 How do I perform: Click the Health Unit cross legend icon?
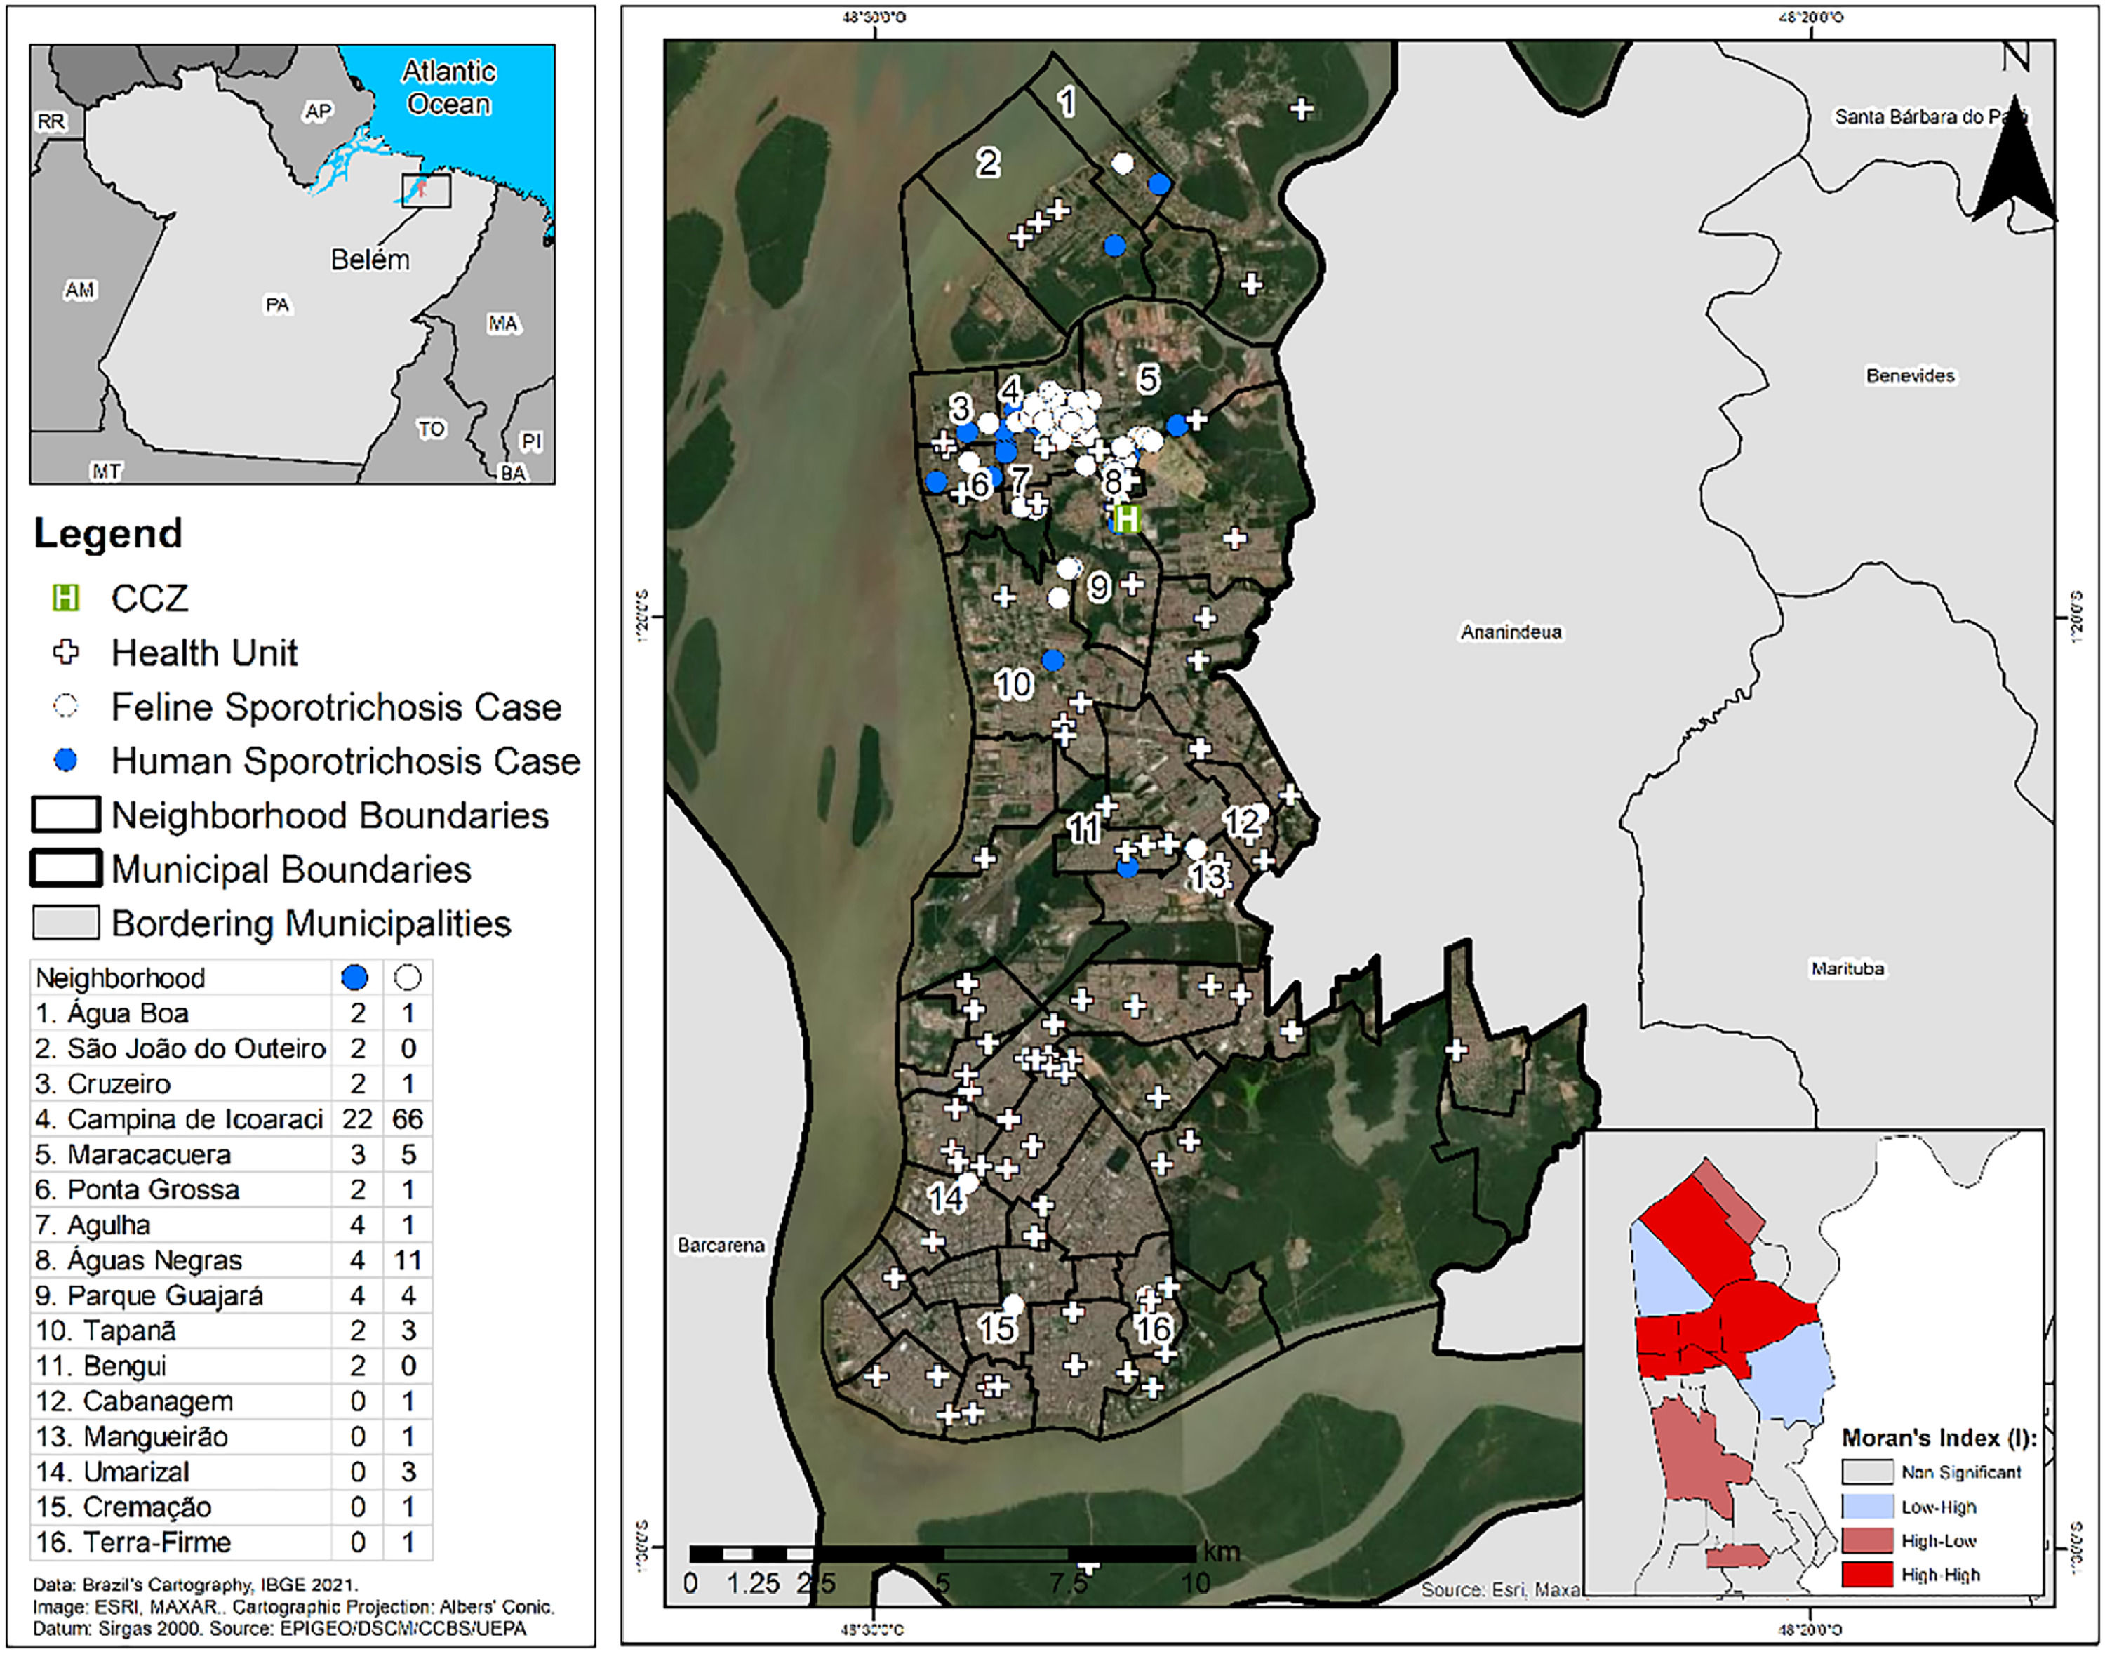65,653
